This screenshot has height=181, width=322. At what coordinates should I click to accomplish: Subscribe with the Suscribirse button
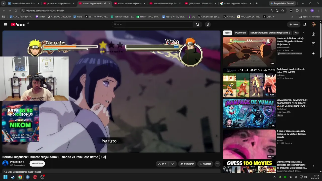coord(37,164)
